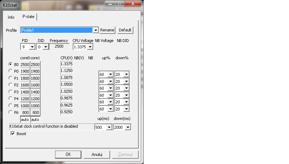Viewport: 289px width, 164px height.
Task: Click core1 1600 button for P2
Action: 35,85
